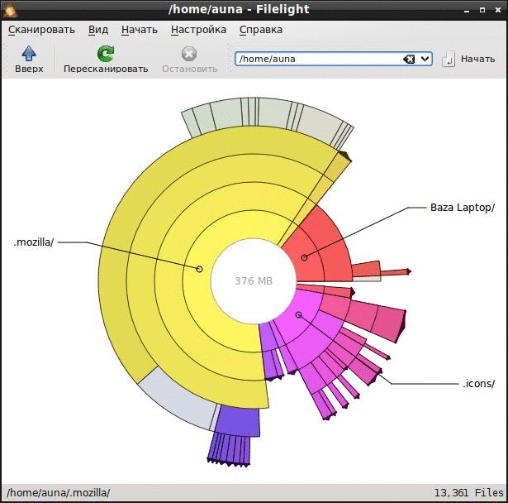Click the Filelight application icon in title bar
This screenshot has width=508, height=503.
pos(10,10)
